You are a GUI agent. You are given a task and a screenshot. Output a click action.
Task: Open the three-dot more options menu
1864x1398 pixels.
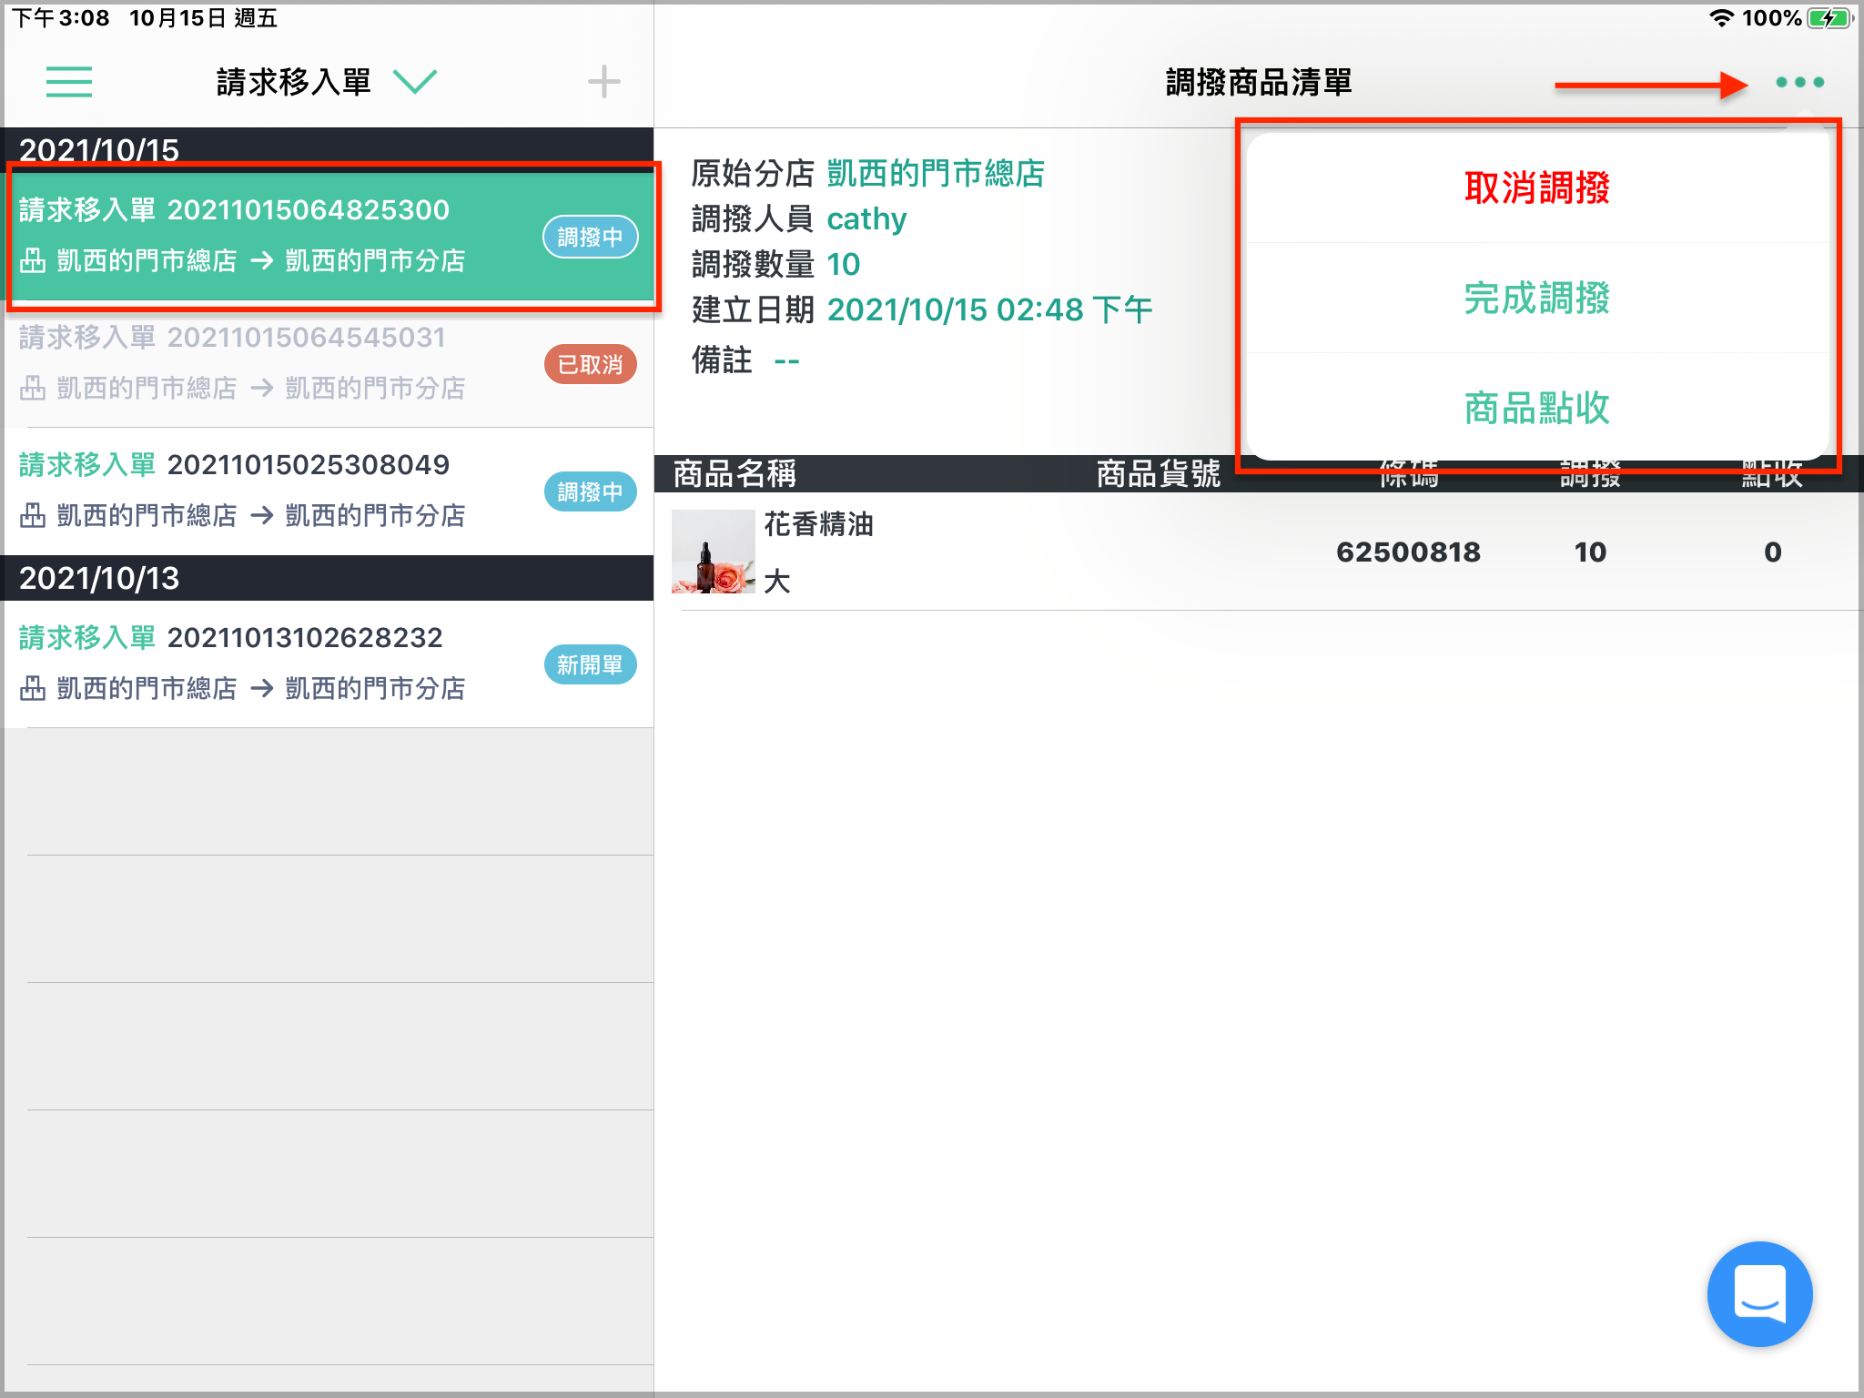pos(1799,82)
